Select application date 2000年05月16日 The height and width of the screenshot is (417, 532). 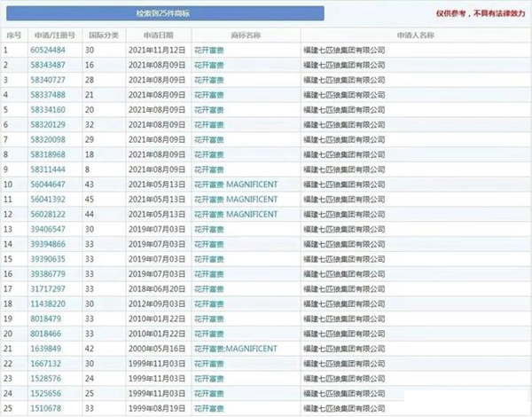157,349
